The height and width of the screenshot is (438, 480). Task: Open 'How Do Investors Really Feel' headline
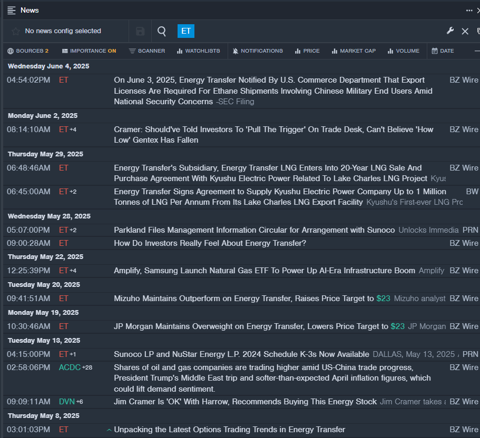pos(210,243)
